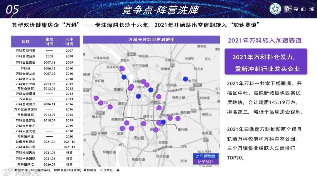Select the 万科金域华府 project name
Viewport: 317px width, 178px height.
(26, 74)
